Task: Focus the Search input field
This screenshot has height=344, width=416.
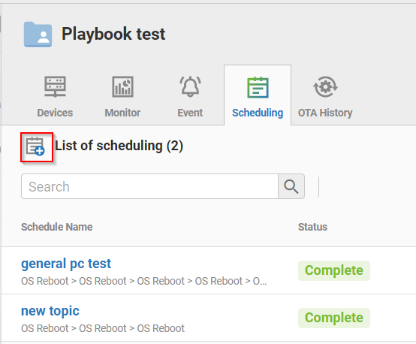Action: pos(149,186)
